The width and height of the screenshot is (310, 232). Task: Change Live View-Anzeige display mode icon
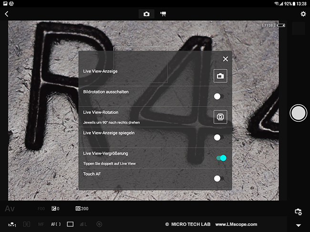(220, 76)
